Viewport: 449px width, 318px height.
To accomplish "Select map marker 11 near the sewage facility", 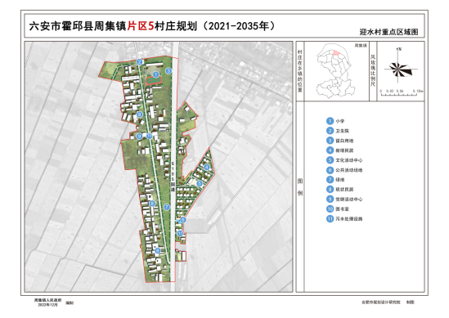I will [180, 233].
